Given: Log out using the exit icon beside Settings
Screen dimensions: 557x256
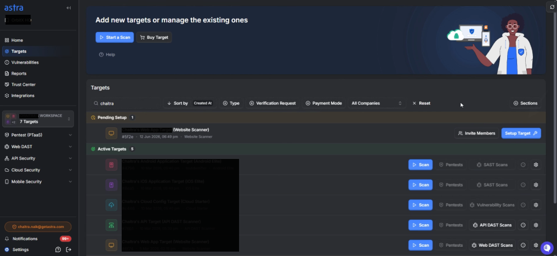Looking at the screenshot, I should [x=69, y=249].
